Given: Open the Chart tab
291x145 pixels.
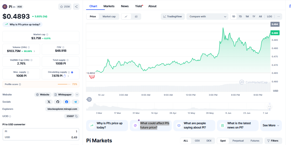Looking at the screenshot, I should point(93,6).
